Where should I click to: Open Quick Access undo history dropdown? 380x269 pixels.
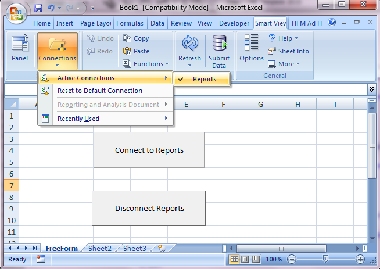(60, 8)
